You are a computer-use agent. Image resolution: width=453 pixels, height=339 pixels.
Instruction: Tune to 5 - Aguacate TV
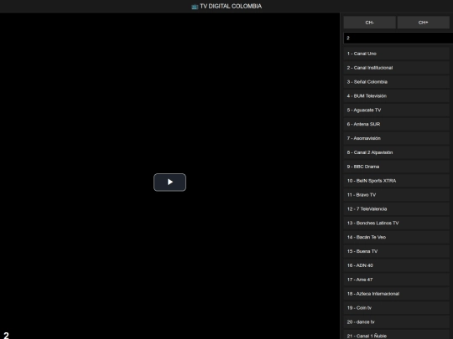tap(396, 110)
